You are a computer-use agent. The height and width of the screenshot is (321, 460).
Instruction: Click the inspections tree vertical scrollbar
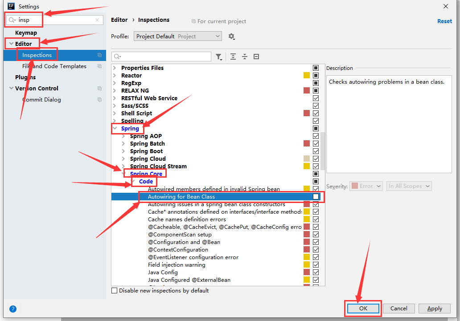[323, 151]
